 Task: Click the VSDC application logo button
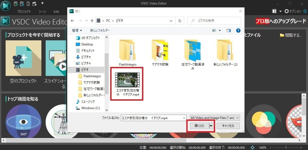click(x=6, y=6)
